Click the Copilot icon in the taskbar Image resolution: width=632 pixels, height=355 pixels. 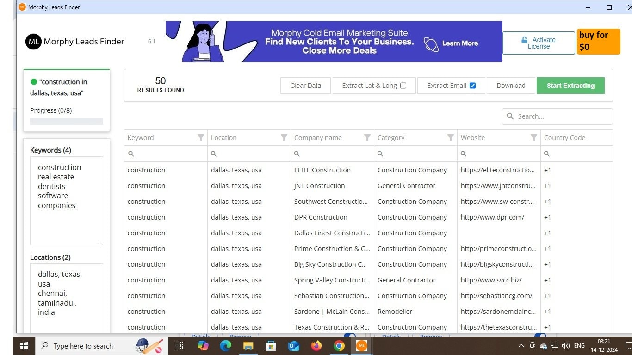(x=203, y=346)
